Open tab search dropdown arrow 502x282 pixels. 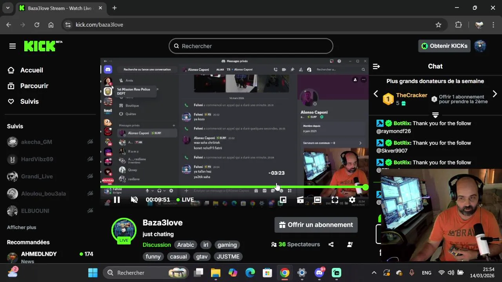coord(7,8)
